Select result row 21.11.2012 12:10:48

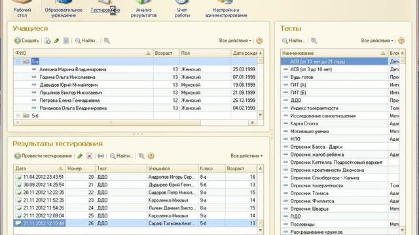click(136, 223)
